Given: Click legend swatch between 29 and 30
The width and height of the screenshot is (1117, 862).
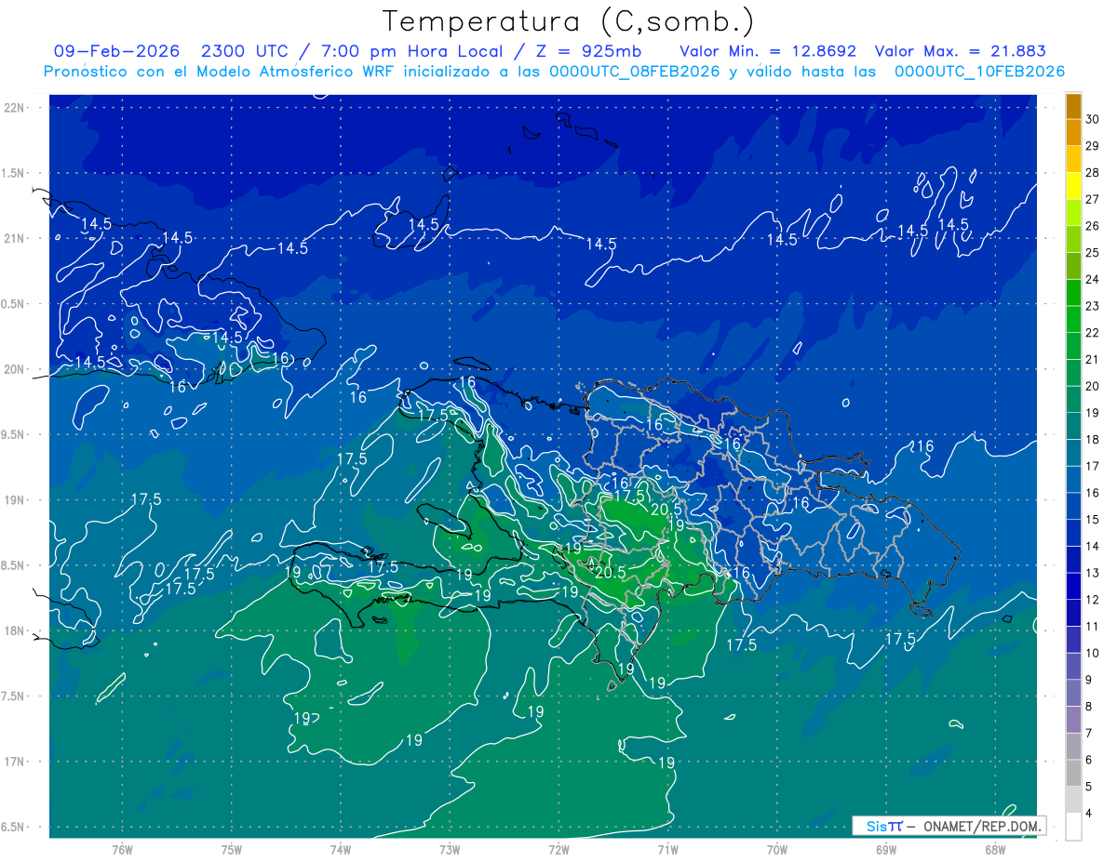Looking at the screenshot, I should [x=1073, y=132].
